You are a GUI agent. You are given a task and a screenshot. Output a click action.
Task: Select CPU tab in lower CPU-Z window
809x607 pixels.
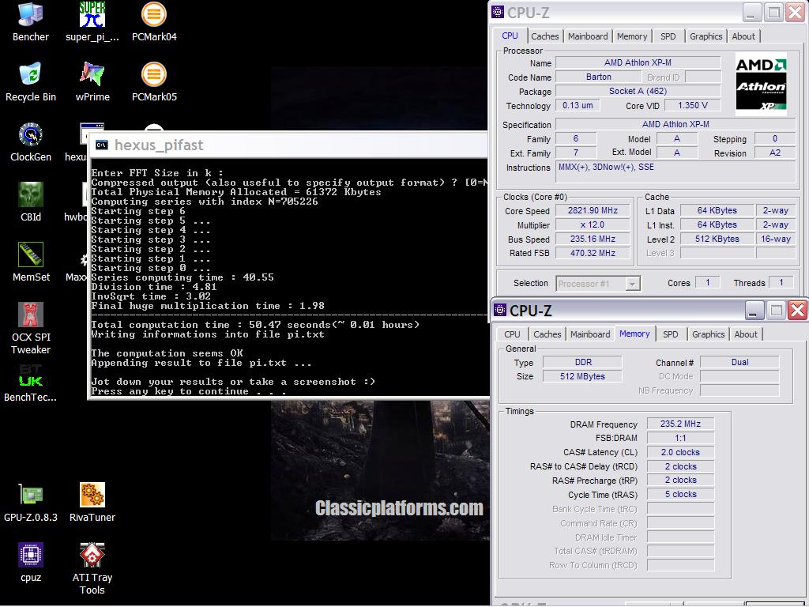pyautogui.click(x=512, y=334)
